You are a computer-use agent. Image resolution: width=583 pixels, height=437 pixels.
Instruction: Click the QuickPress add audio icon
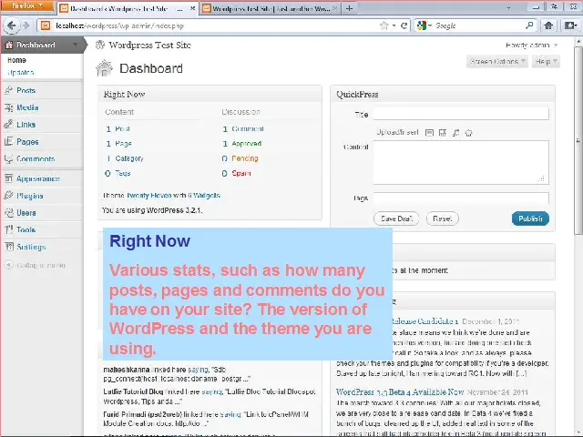(x=455, y=133)
